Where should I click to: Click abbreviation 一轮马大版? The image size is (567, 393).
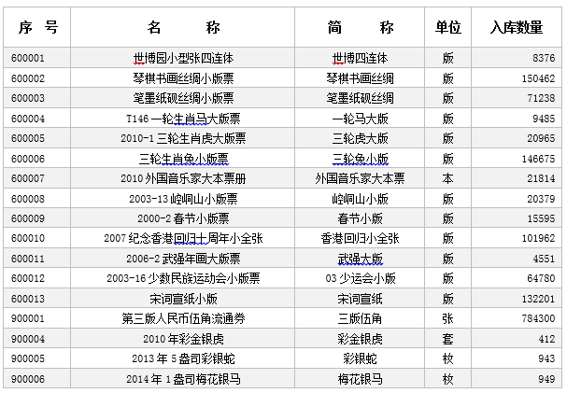tap(360, 119)
